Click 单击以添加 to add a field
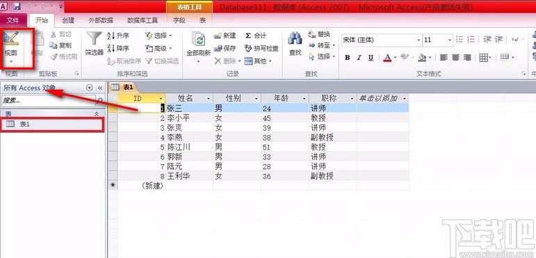Viewport: 536px width, 258px height. [382, 99]
